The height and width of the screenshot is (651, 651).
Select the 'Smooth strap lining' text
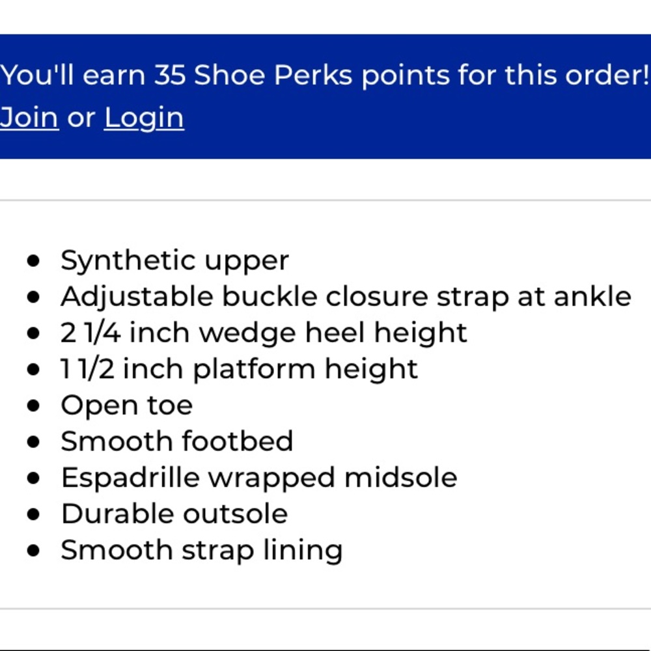tap(202, 551)
